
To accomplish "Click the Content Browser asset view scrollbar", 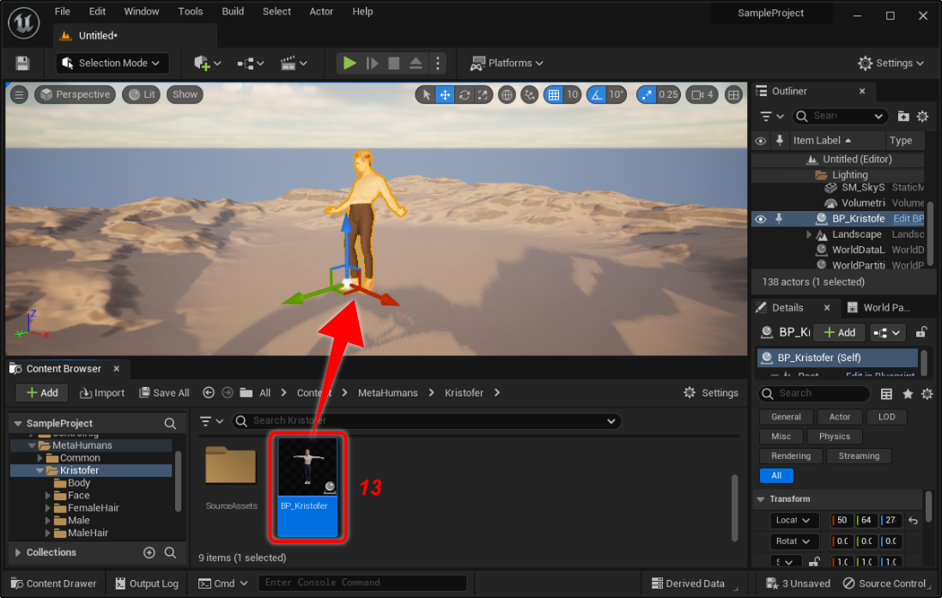I will click(734, 507).
